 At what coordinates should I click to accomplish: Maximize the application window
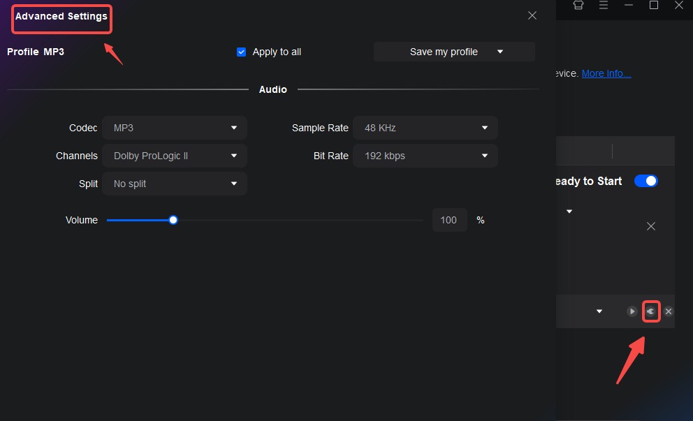tap(654, 6)
